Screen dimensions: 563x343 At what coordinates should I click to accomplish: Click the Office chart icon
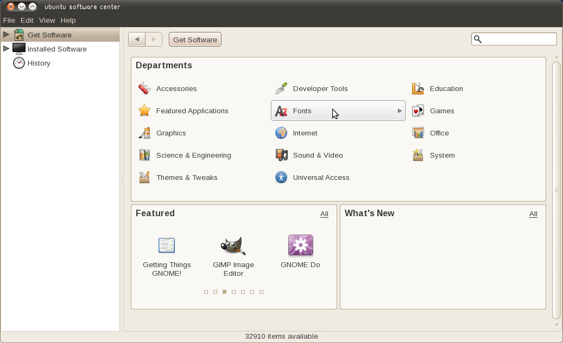coord(418,133)
